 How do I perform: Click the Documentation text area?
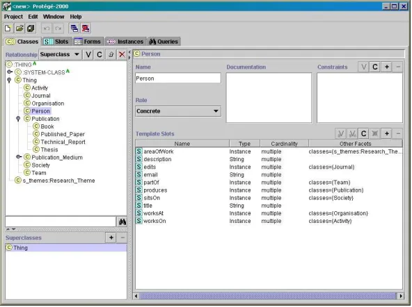pyautogui.click(x=269, y=98)
